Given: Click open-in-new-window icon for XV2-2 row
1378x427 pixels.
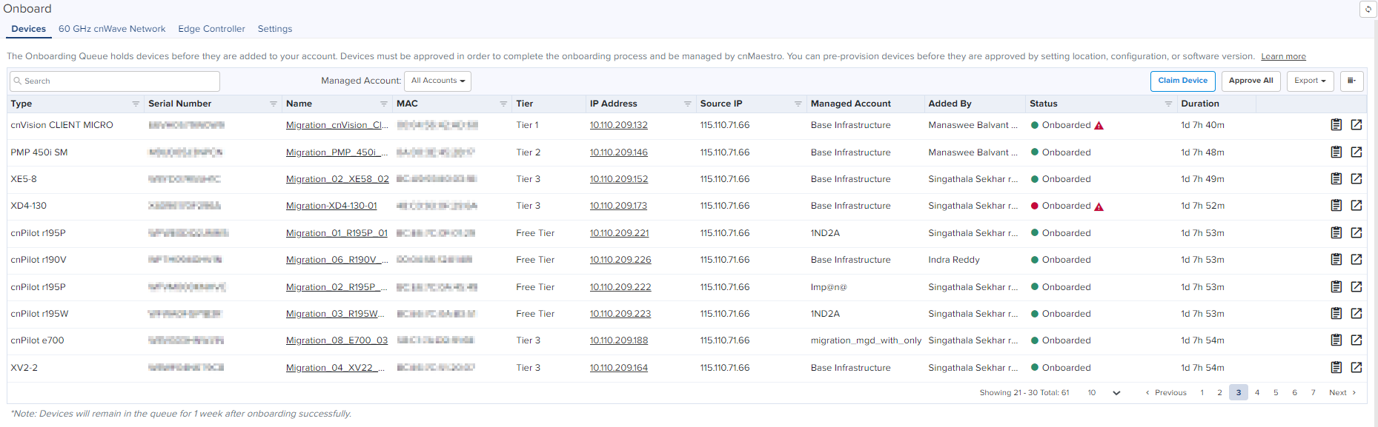Looking at the screenshot, I should pyautogui.click(x=1356, y=368).
